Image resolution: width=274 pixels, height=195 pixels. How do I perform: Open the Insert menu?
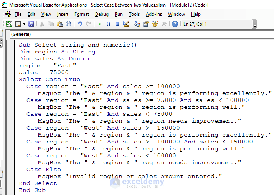click(x=63, y=14)
